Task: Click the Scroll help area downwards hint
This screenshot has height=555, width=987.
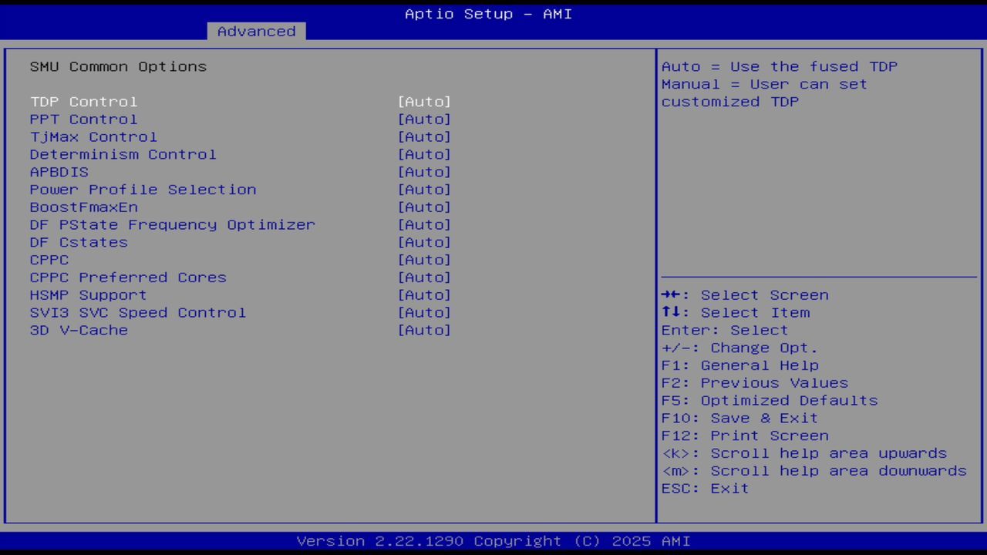Action: click(x=814, y=471)
